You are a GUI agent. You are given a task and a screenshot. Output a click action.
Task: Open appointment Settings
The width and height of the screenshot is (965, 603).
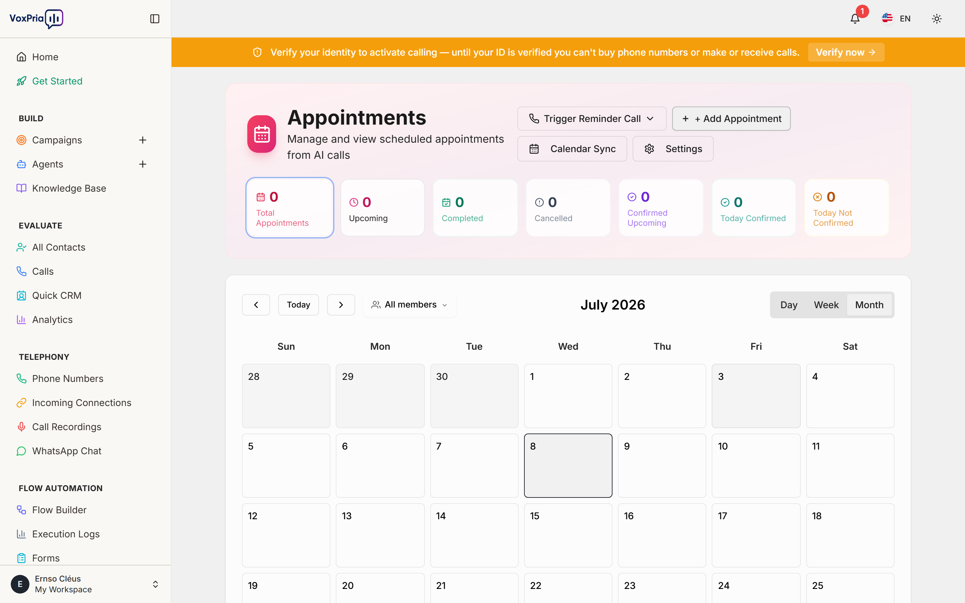click(x=673, y=149)
